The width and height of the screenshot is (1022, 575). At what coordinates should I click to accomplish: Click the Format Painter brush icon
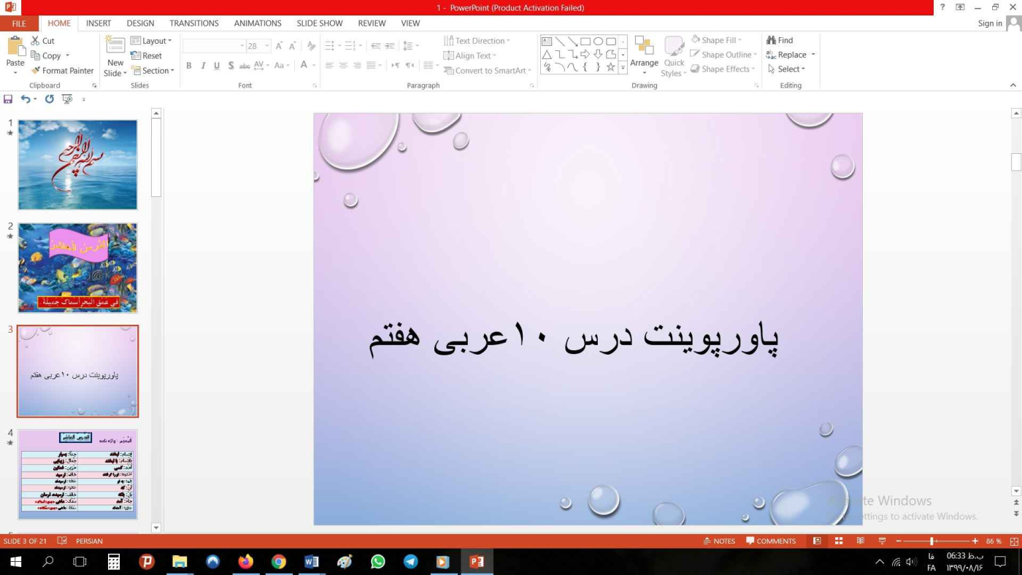point(36,71)
